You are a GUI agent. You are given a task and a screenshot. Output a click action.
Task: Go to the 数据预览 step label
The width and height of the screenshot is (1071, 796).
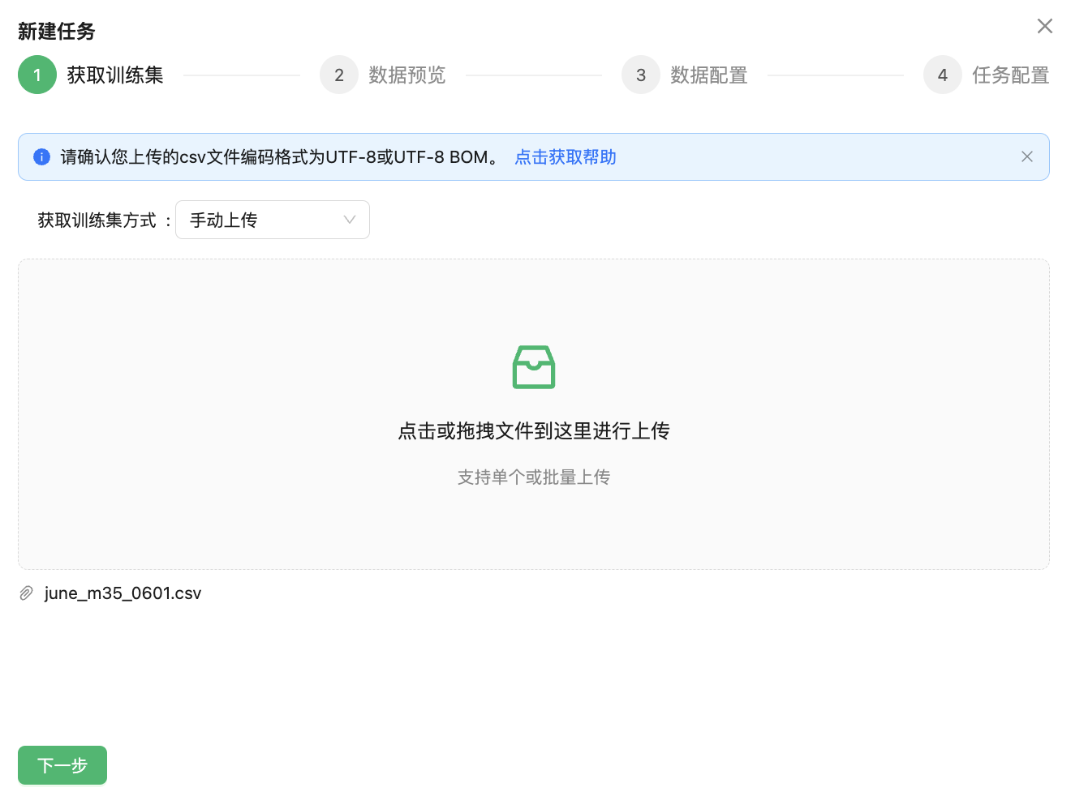(407, 75)
